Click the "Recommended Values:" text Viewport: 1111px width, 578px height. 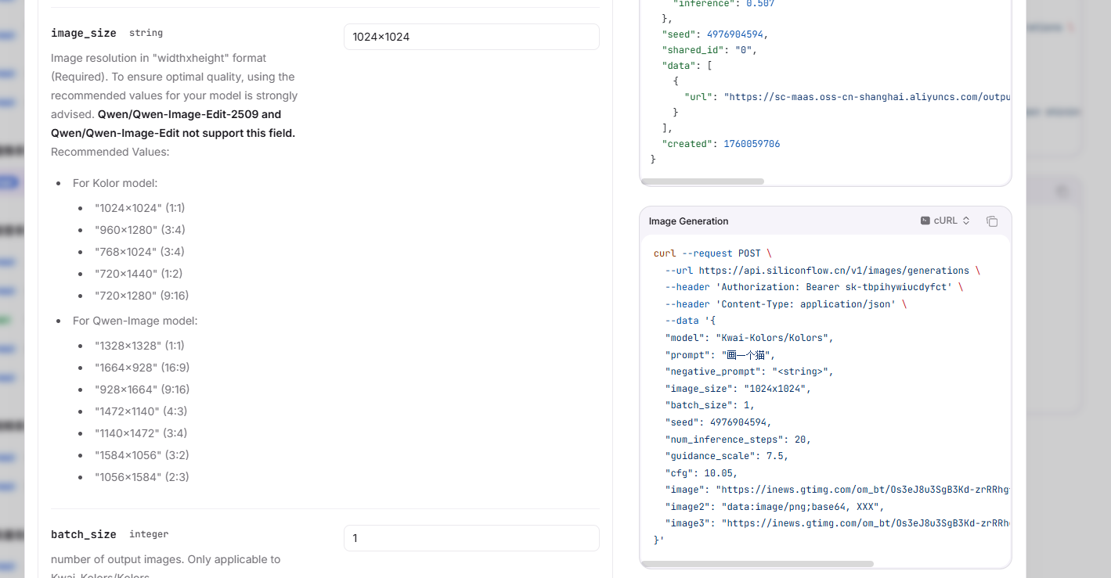tap(110, 152)
